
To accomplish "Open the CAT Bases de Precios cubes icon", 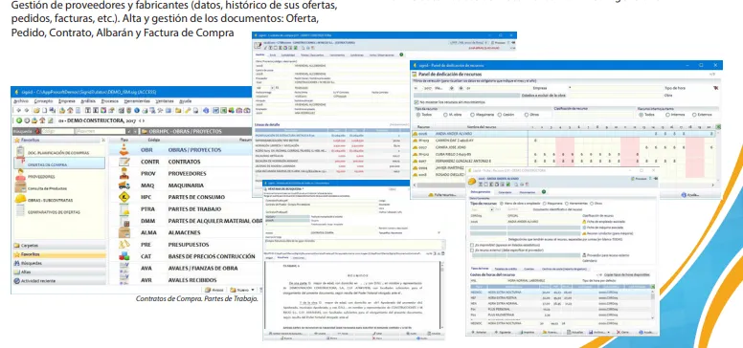I will [124, 256].
